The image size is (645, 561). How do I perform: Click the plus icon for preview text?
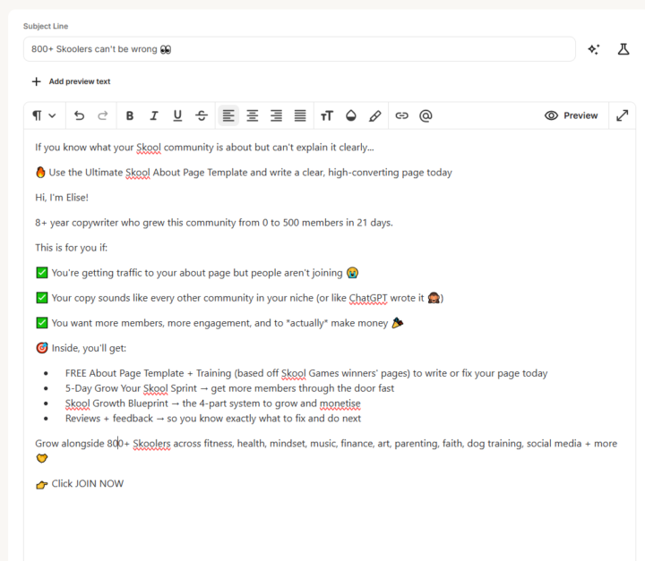[x=36, y=81]
